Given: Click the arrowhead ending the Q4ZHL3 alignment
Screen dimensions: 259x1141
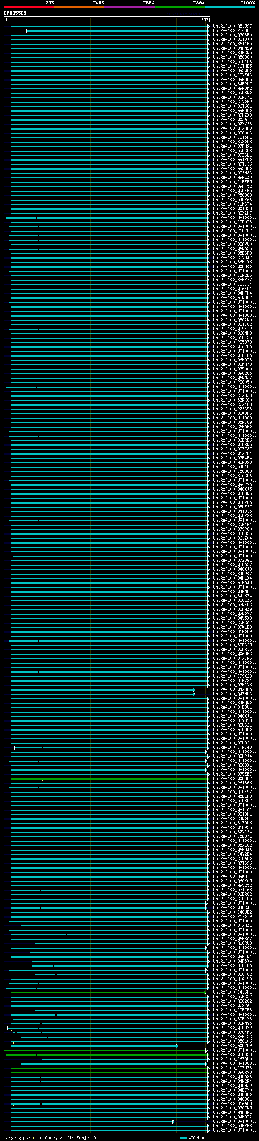Looking at the screenshot, I should point(194,694).
